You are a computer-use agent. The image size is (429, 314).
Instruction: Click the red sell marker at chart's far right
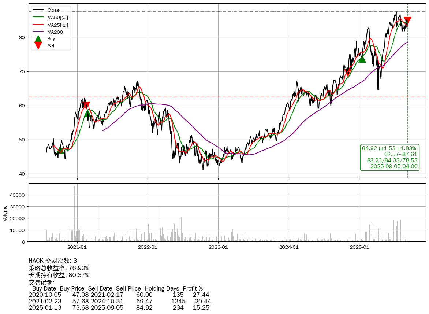coord(407,21)
